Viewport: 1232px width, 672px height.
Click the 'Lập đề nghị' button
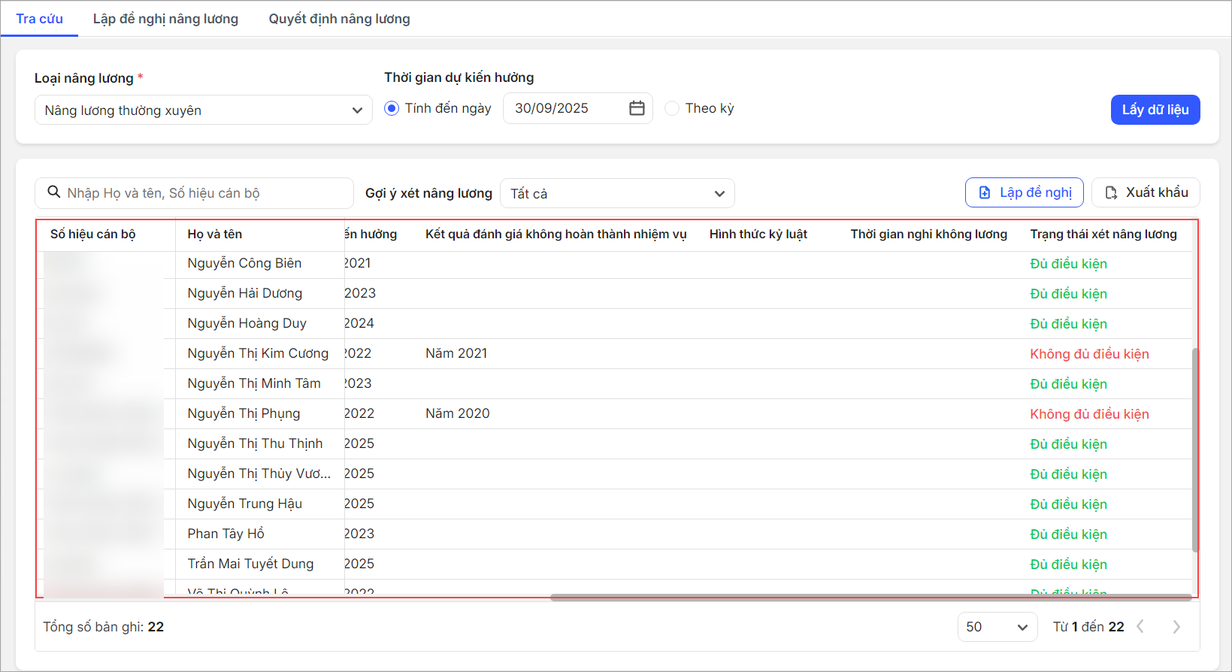(1024, 192)
